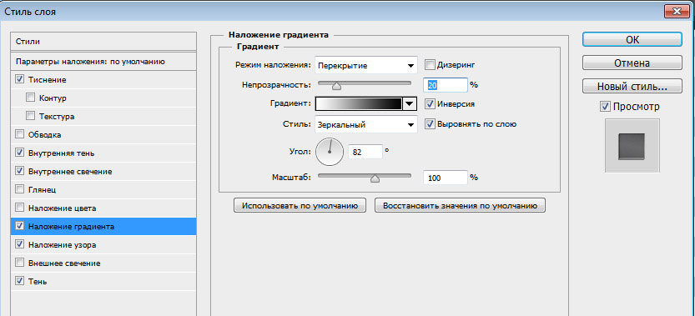The image size is (695, 316).
Task: Select the Тиснение style row
Action: [x=103, y=80]
